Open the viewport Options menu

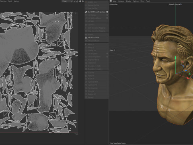point(136,1)
